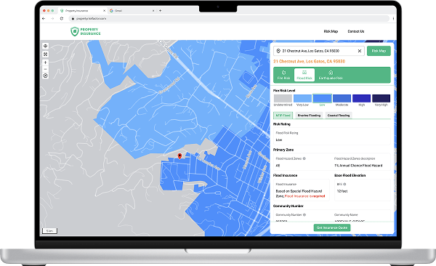Click the browser forward arrow
This screenshot has height=266, width=436.
coord(52,18)
